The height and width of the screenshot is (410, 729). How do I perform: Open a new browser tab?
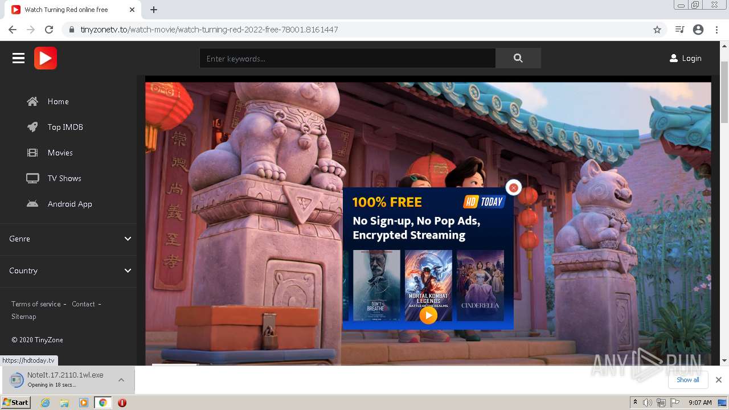pyautogui.click(x=154, y=10)
